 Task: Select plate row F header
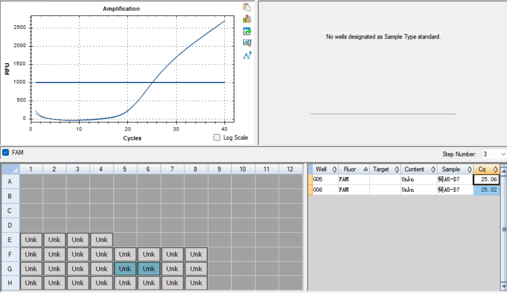tap(10, 254)
